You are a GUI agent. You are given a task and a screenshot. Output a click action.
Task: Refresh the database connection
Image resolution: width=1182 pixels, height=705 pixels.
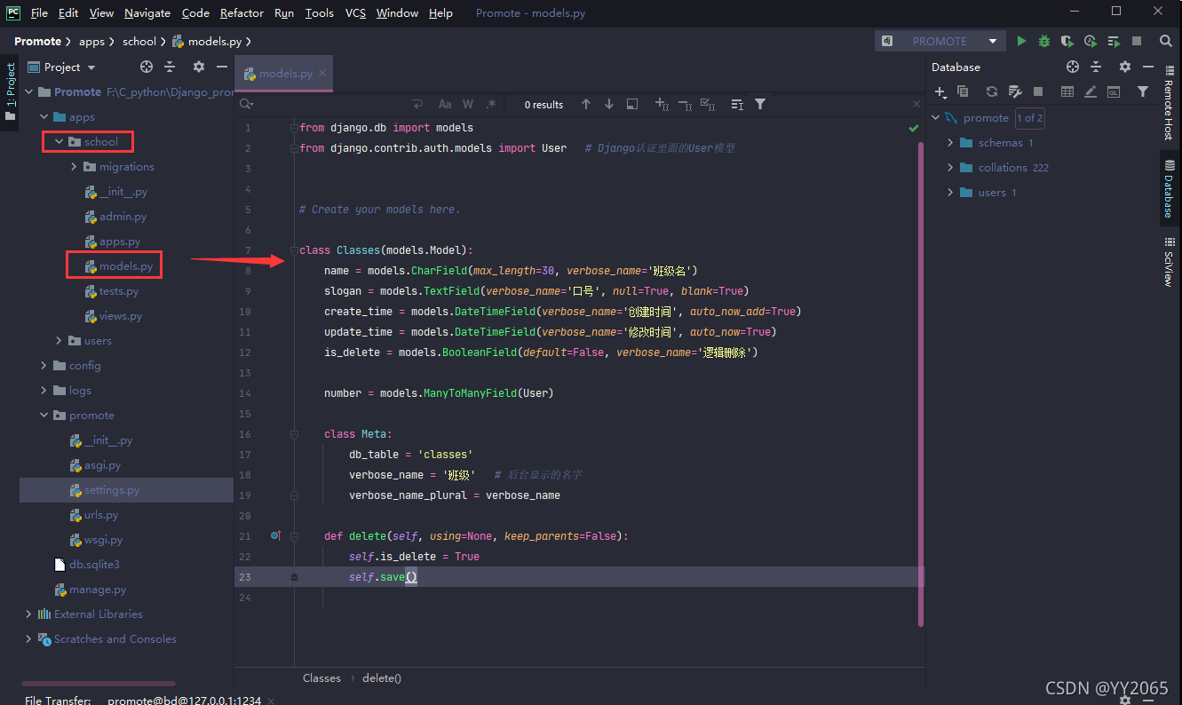pyautogui.click(x=992, y=91)
